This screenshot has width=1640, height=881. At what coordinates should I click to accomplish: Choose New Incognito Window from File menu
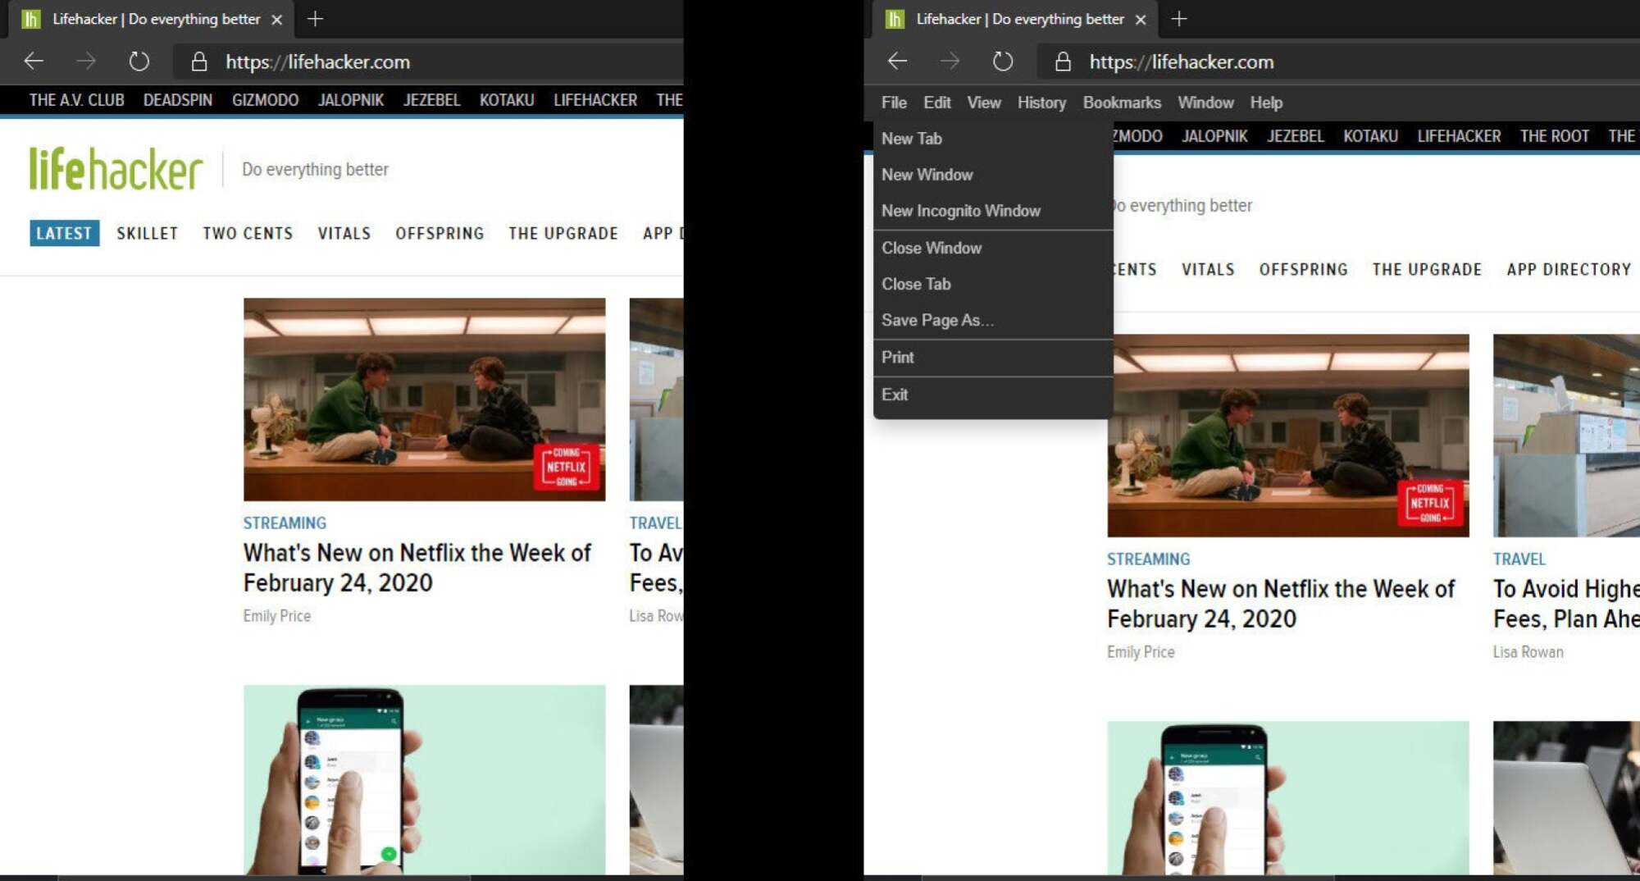tap(993, 211)
